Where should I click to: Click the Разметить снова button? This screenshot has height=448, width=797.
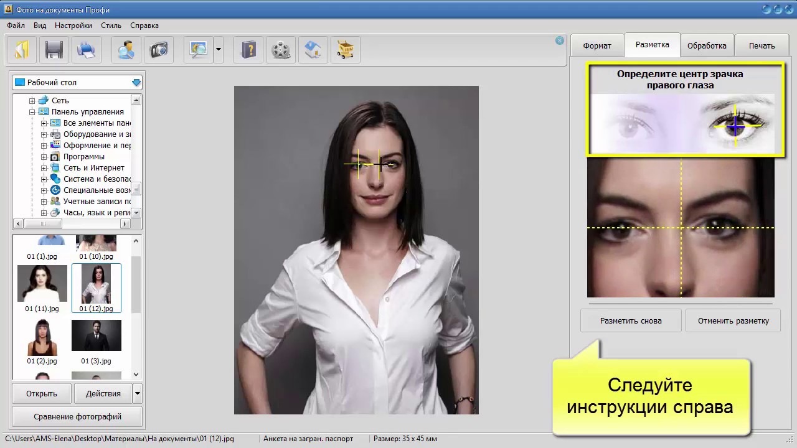631,321
